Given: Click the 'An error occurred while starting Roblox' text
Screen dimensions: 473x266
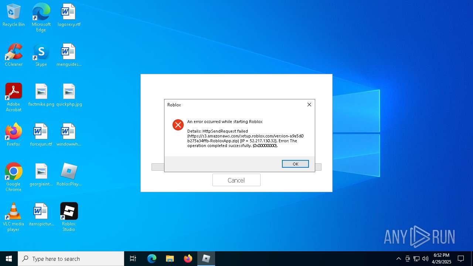Looking at the screenshot, I should coord(225,122).
